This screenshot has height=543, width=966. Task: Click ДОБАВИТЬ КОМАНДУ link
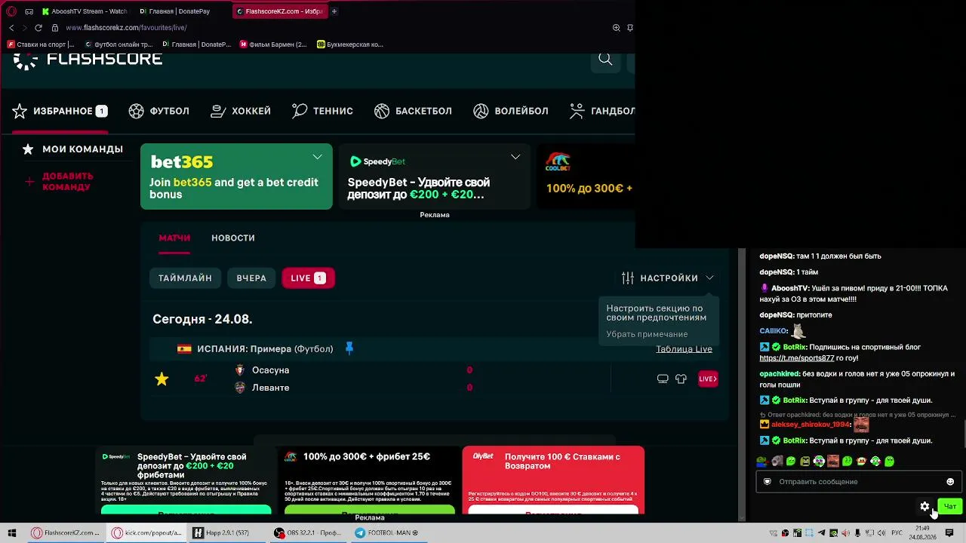click(68, 182)
